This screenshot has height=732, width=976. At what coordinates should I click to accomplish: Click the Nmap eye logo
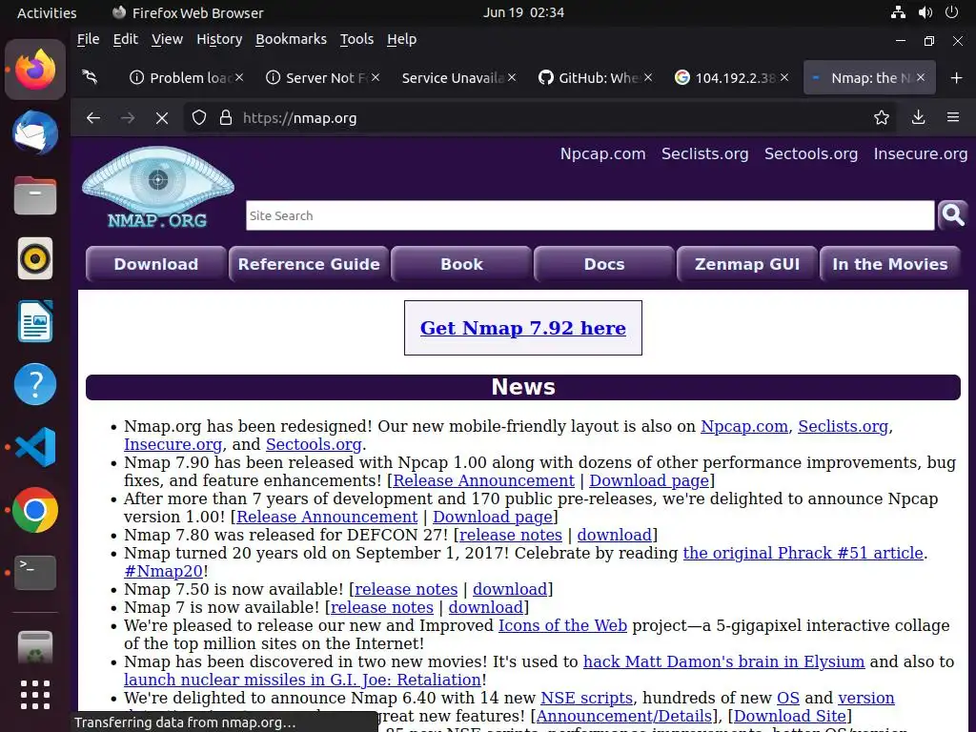pyautogui.click(x=158, y=187)
